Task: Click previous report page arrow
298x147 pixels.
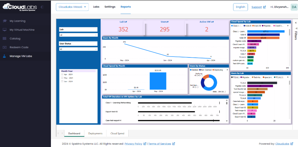Action: (58, 133)
